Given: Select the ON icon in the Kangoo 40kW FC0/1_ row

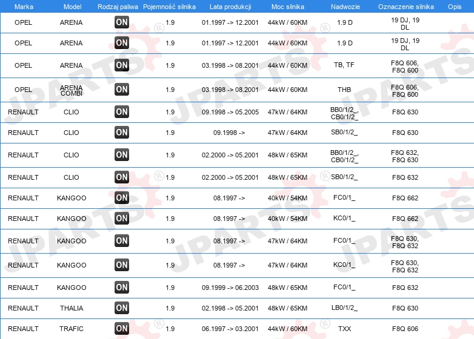Looking at the screenshot, I should click(122, 198).
